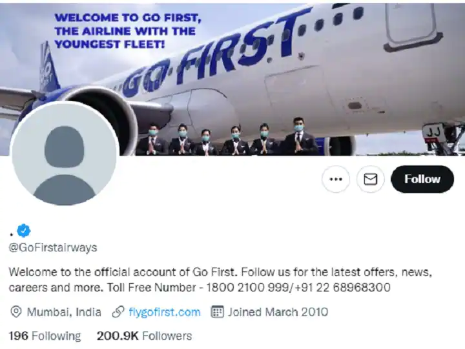Open the default profile avatar picture

(65, 153)
